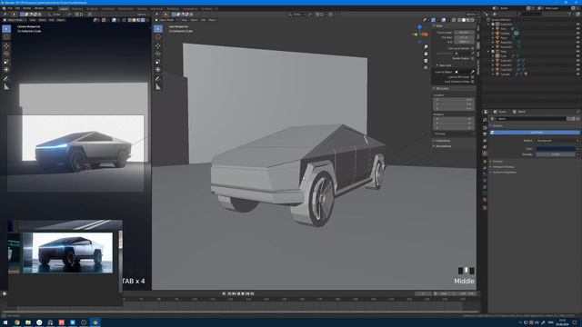
Task: Open the View menu in left viewport
Action: pos(33,20)
